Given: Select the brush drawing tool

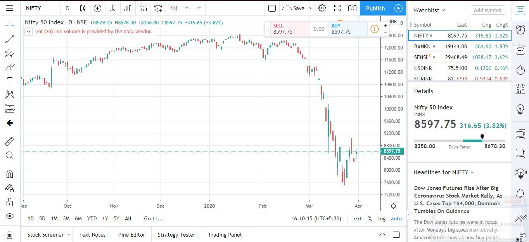Looking at the screenshot, I should coord(10,67).
